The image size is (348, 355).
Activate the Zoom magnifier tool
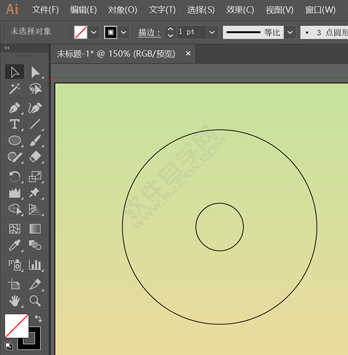pyautogui.click(x=35, y=300)
